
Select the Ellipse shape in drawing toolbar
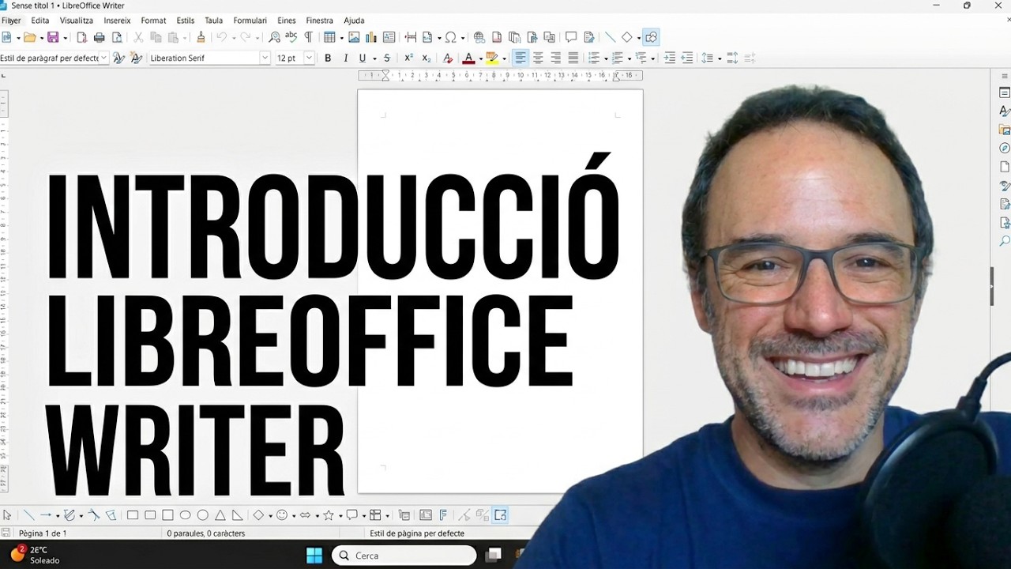[x=185, y=515]
